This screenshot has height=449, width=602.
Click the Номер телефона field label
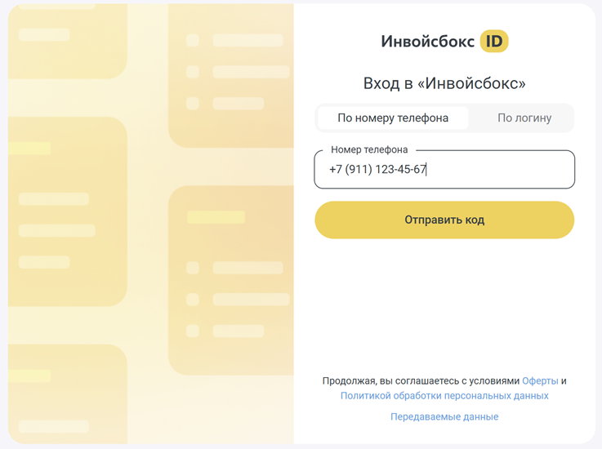(x=369, y=149)
